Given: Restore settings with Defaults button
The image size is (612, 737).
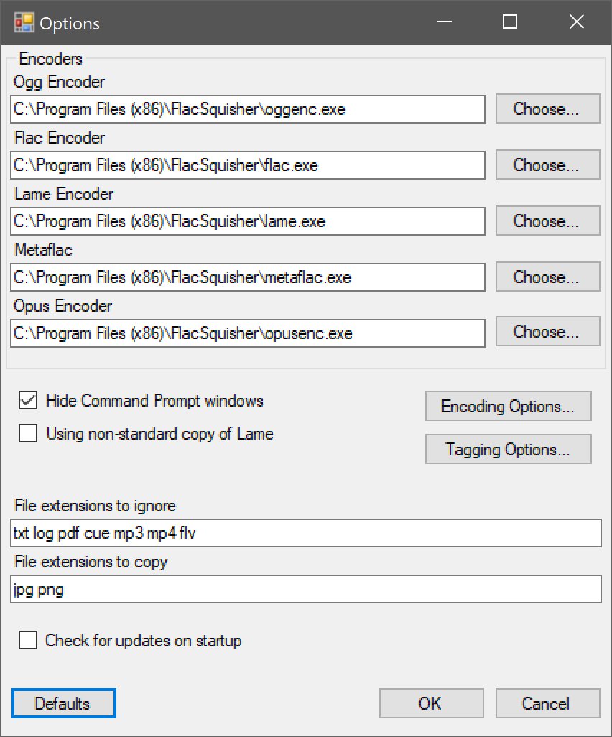Looking at the screenshot, I should click(63, 703).
